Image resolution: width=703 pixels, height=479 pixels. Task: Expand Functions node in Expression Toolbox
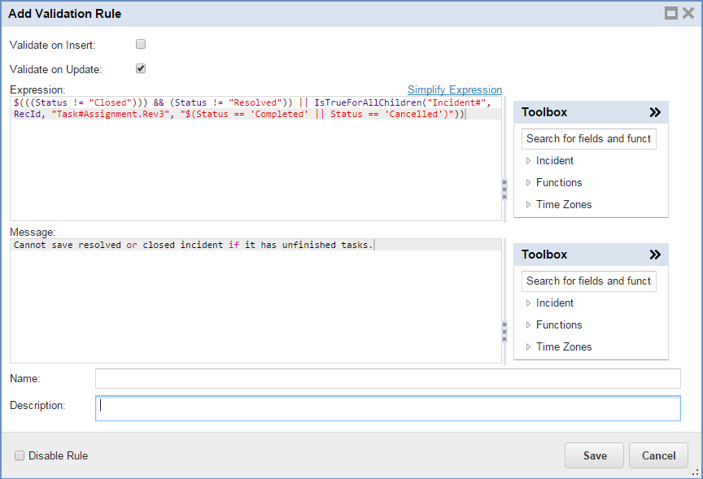(x=528, y=182)
